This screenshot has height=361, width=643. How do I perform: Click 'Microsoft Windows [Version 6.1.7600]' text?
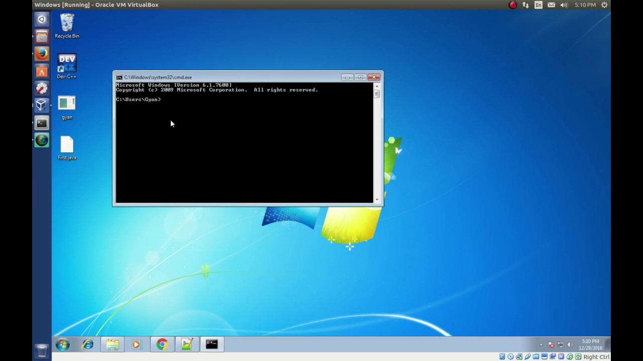[174, 85]
